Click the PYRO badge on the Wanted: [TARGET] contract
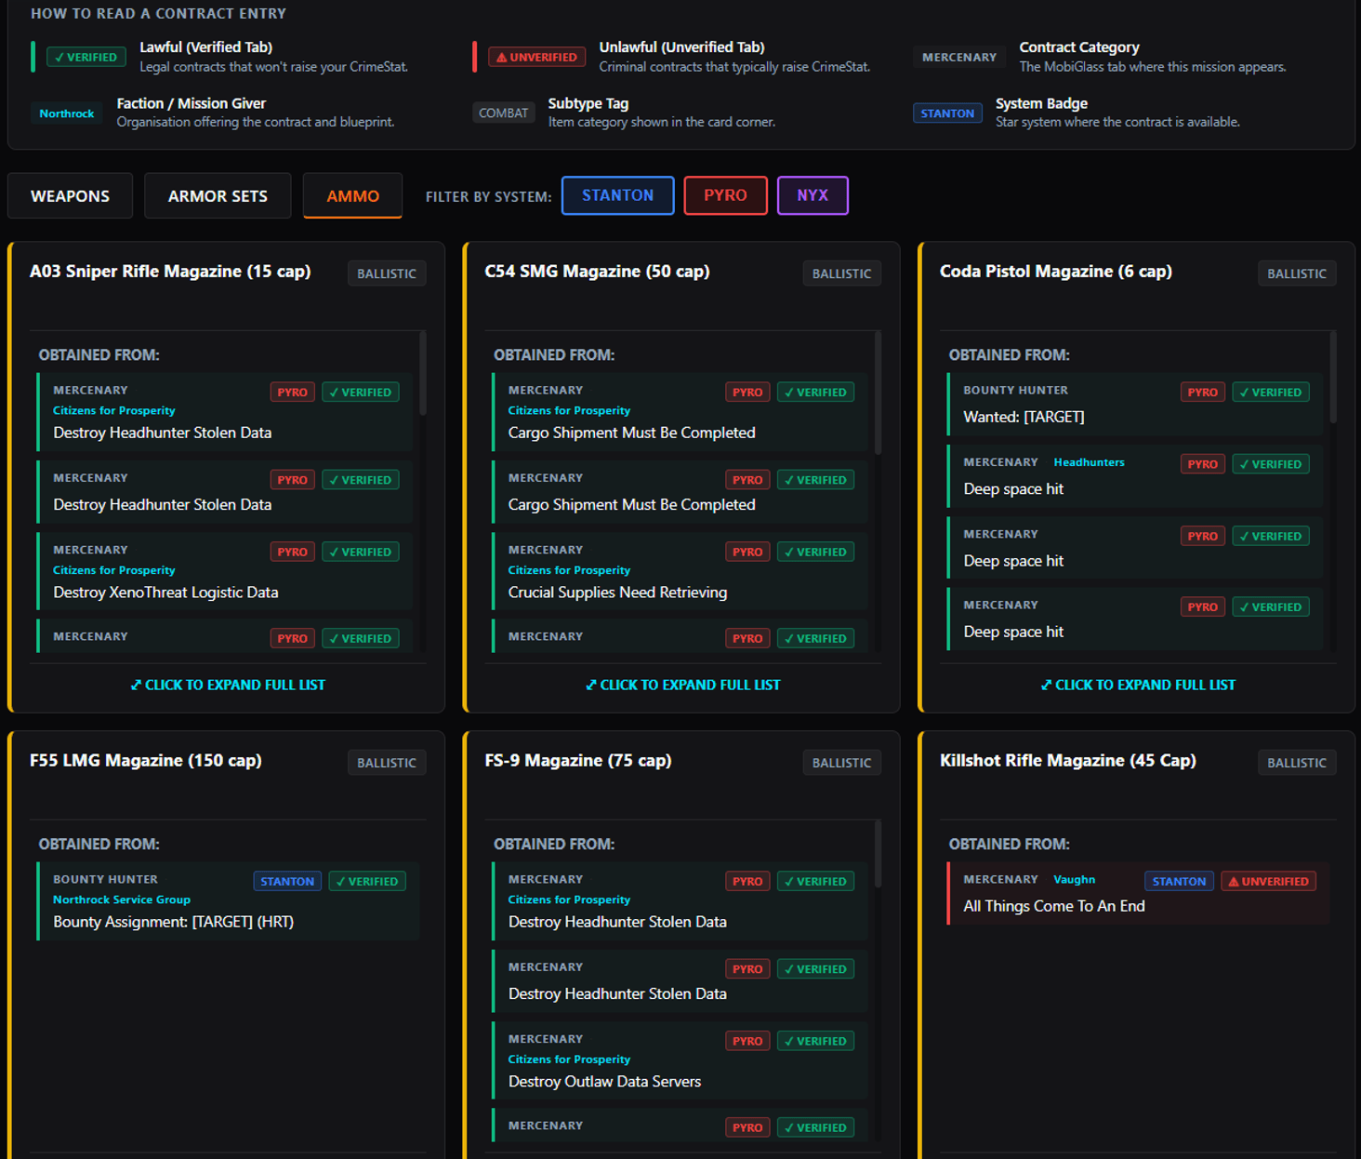1361x1159 pixels. point(1202,392)
